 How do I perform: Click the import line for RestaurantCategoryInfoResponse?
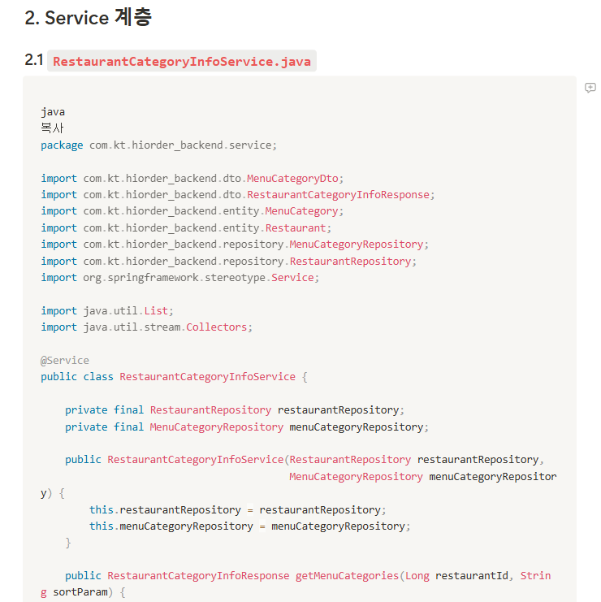click(238, 195)
